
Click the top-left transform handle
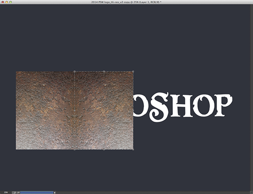(75, 71)
